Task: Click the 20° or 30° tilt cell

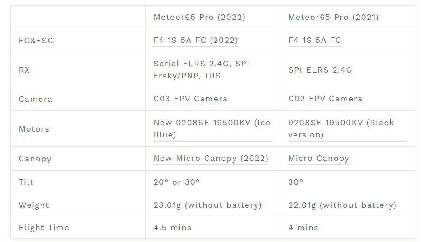Action: [176, 182]
